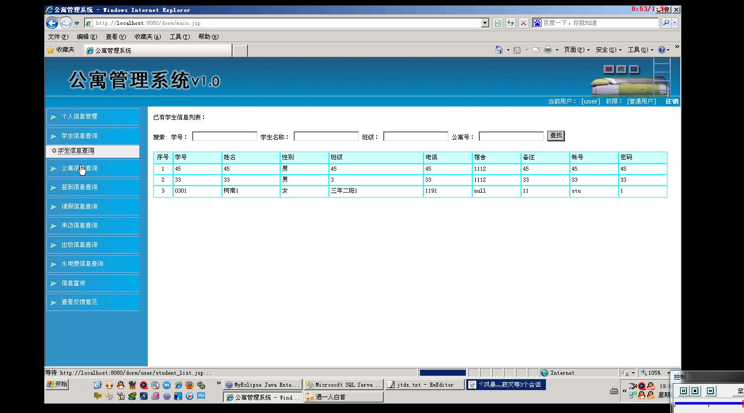Open 工具(T) menu in menu bar

click(x=180, y=37)
